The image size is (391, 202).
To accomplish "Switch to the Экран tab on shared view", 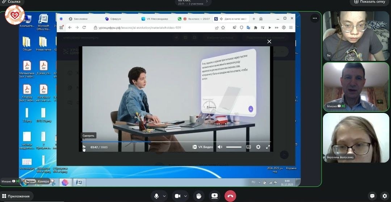I will pos(30,181).
